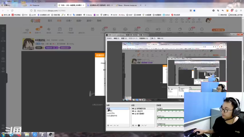Expand Douyu 视频 nav dropdown
Screen dimensions: 244x137
pos(79,21)
